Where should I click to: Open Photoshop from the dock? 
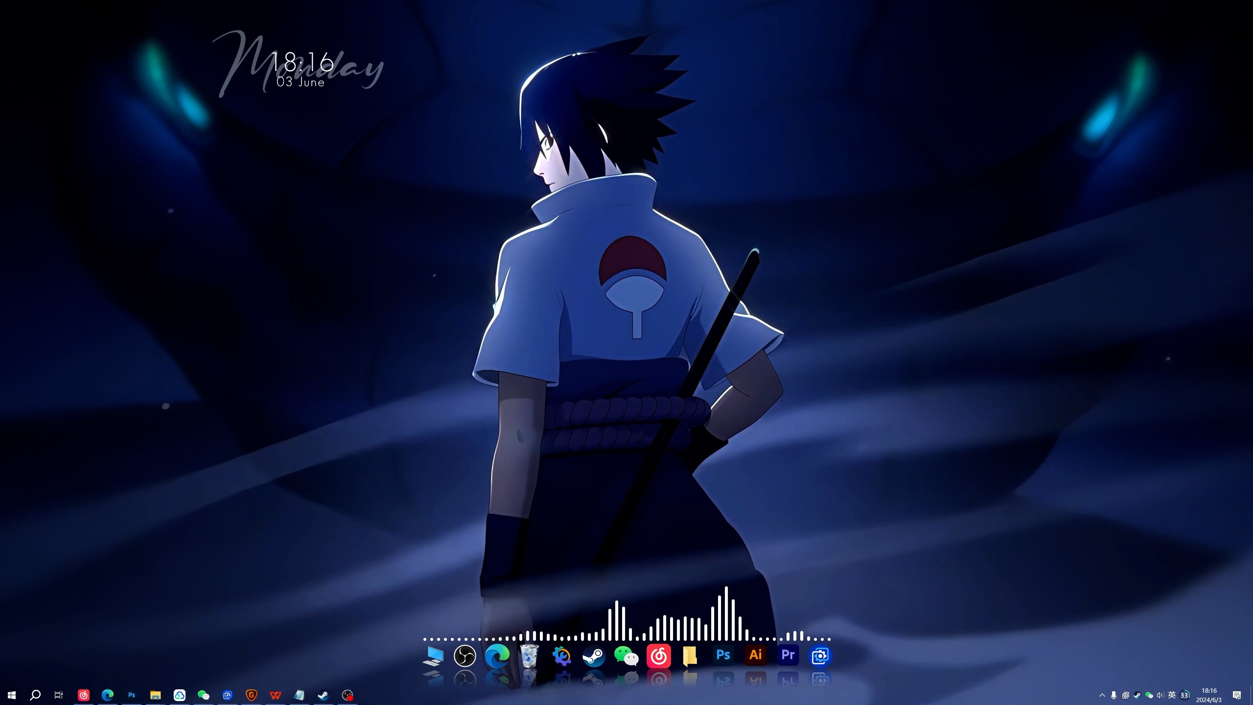coord(723,655)
